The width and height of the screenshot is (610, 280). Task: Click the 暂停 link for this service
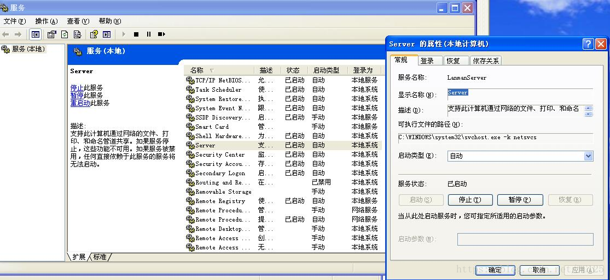[77, 96]
